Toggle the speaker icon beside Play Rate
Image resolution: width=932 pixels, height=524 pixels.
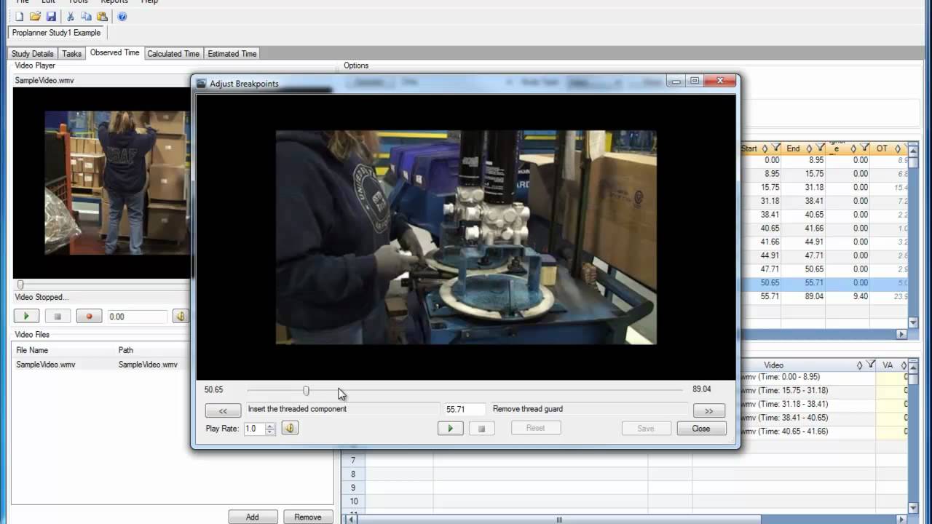click(290, 428)
